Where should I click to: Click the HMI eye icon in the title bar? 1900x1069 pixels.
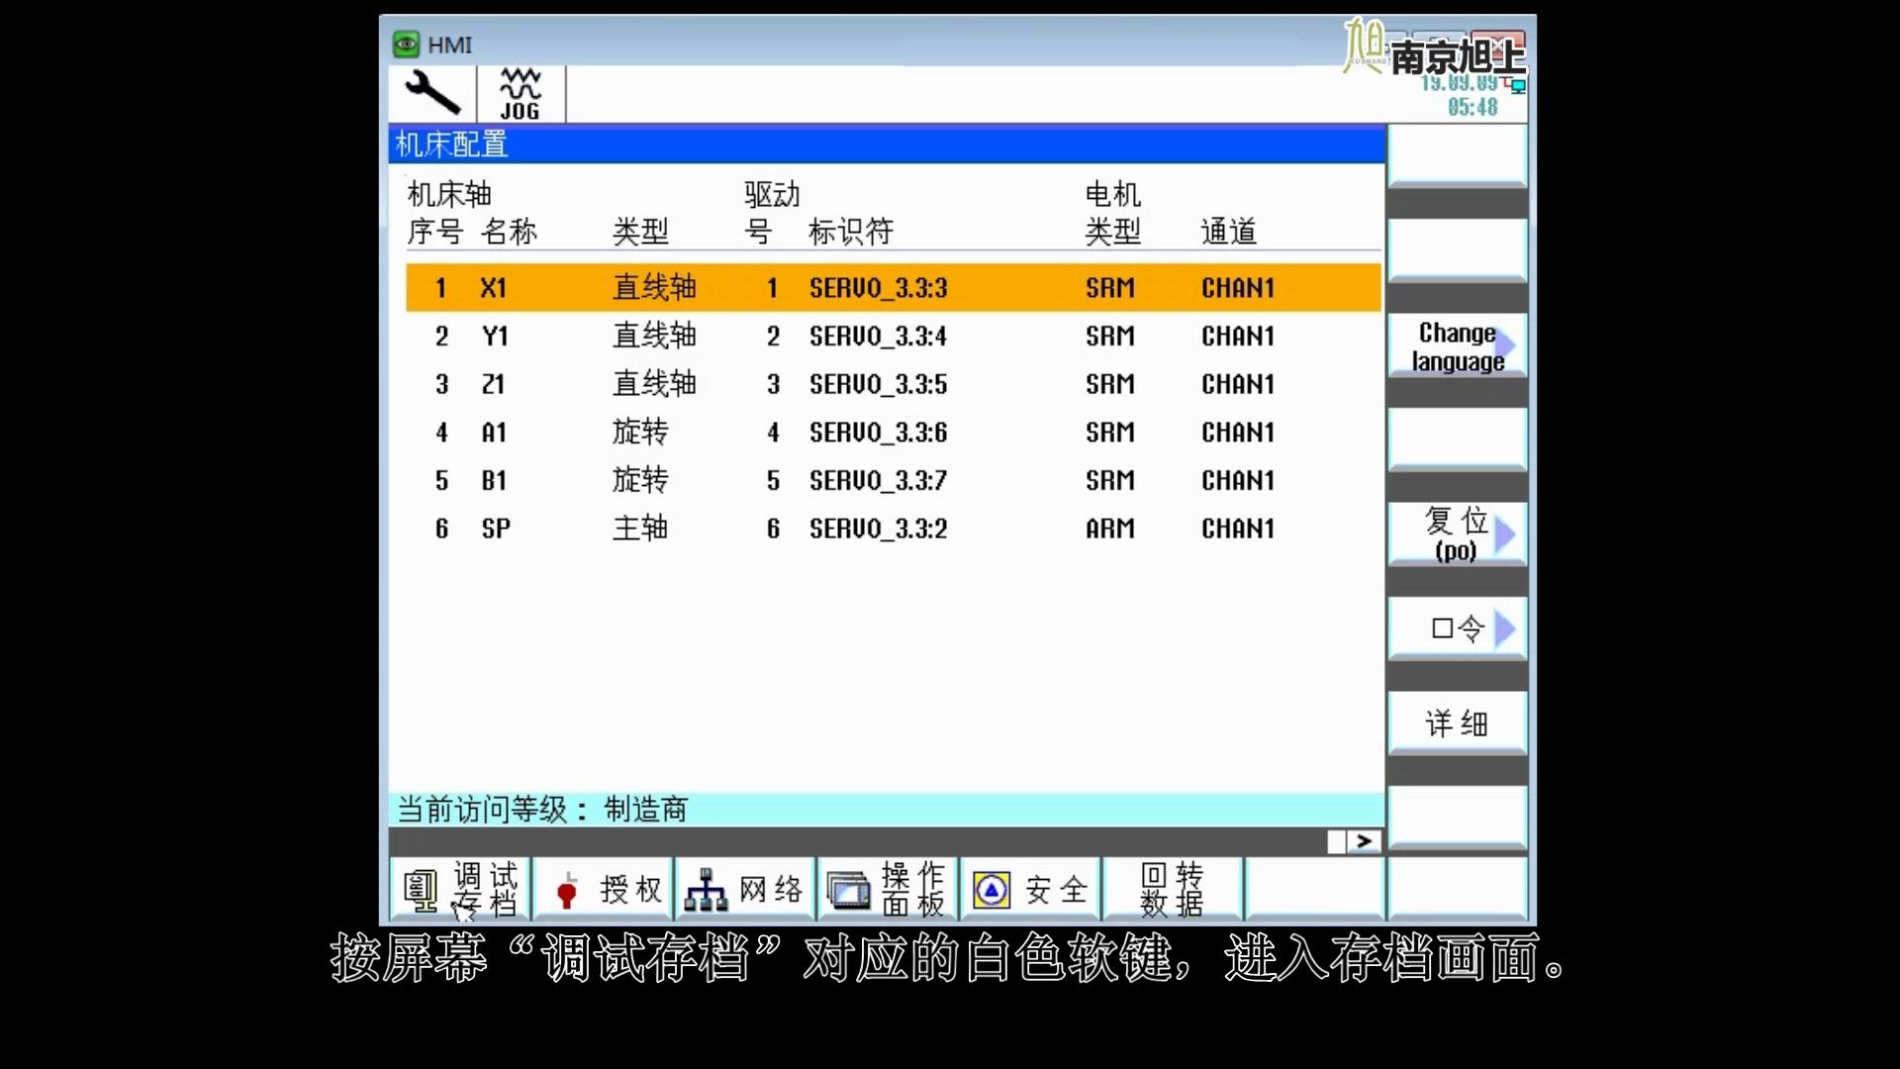pos(407,44)
